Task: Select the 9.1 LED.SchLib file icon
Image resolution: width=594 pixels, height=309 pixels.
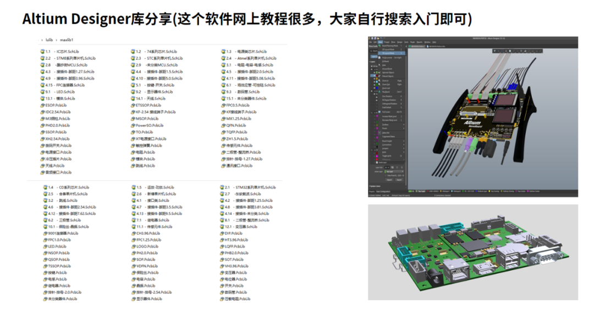Action: pyautogui.click(x=42, y=92)
